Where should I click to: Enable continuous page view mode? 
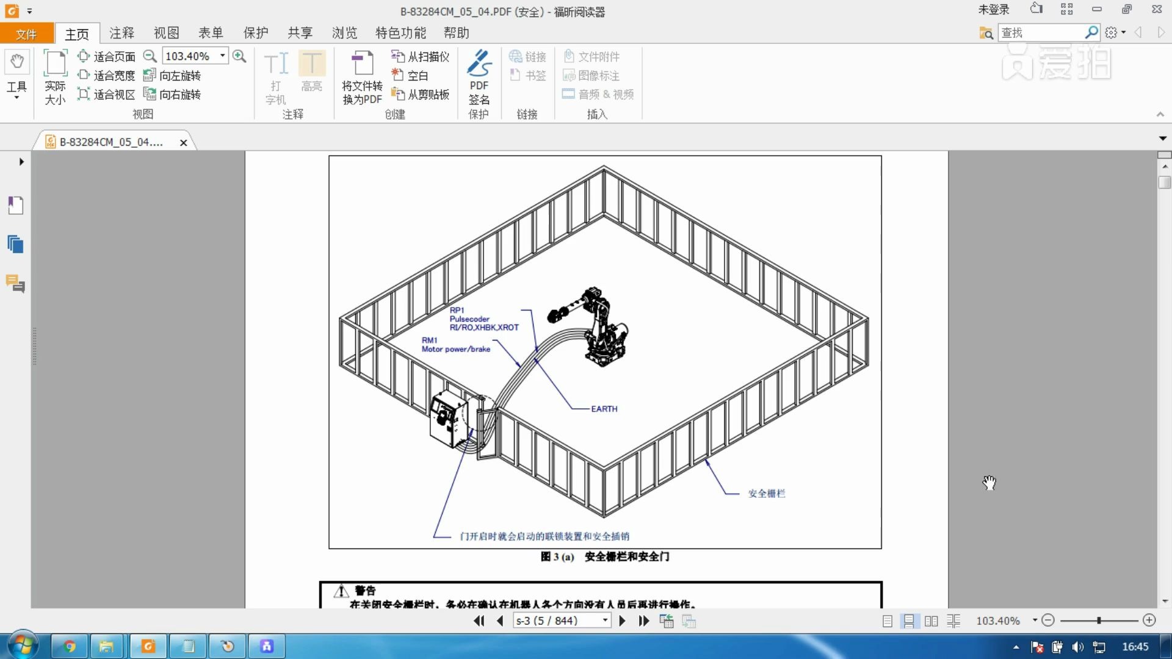coord(909,621)
